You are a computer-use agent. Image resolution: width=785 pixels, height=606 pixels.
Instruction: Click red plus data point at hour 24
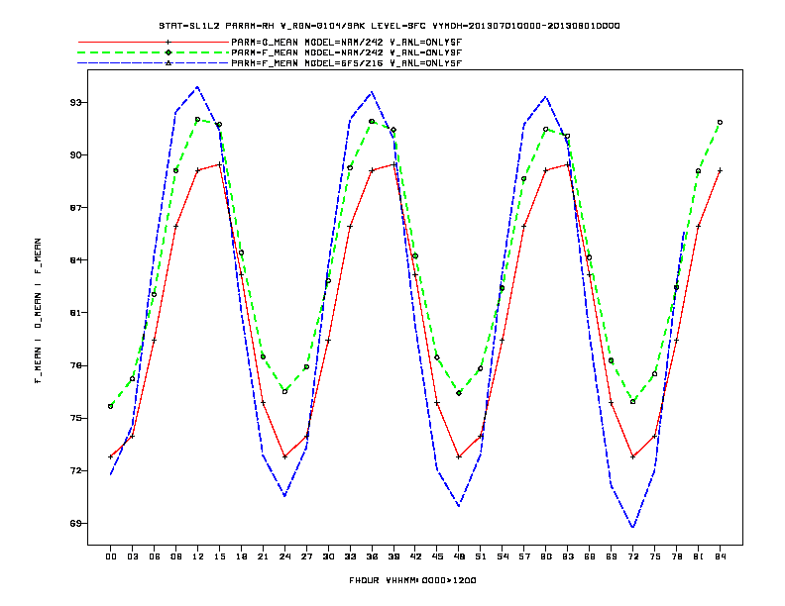tap(284, 456)
